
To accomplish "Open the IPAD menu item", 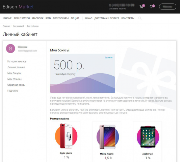I will [x=48, y=18].
